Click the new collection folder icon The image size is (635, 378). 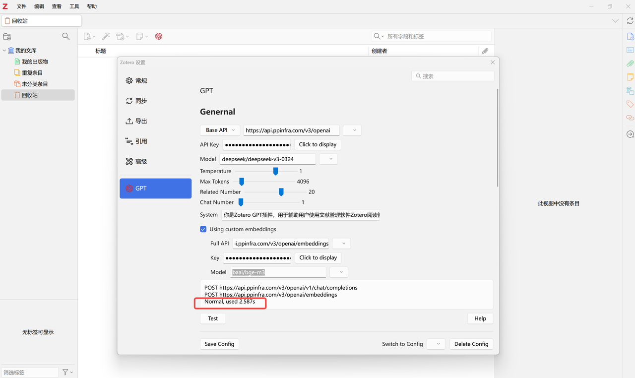pyautogui.click(x=7, y=36)
